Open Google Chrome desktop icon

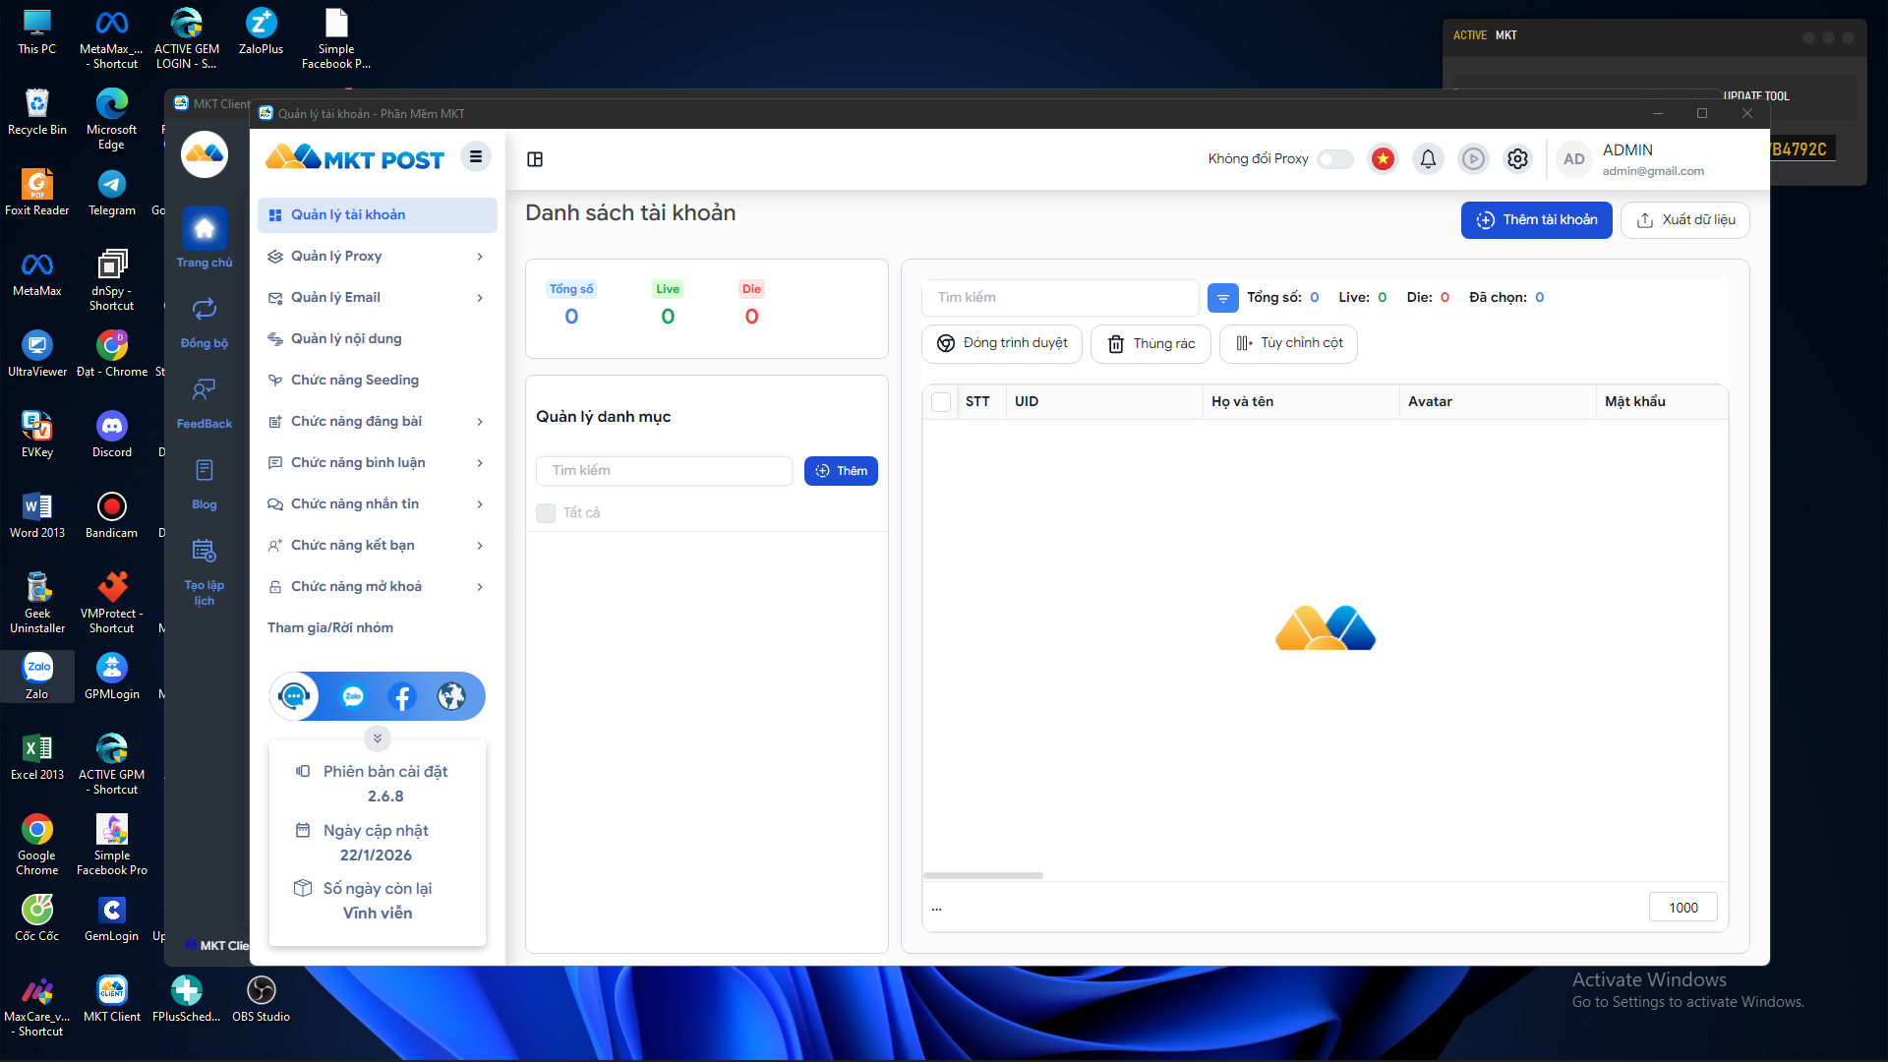tap(37, 845)
